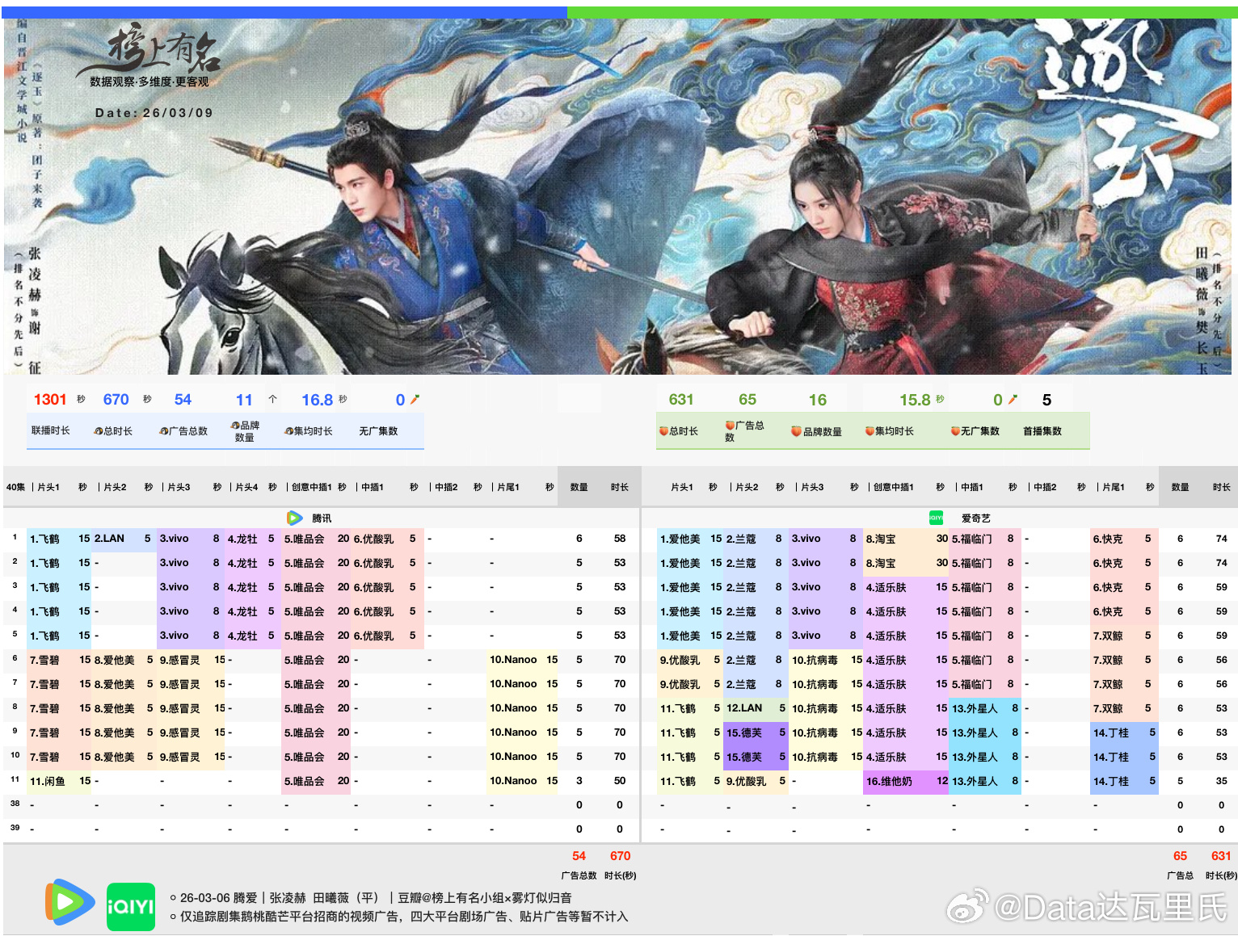Click the 数据观察·多维度·更客观 tagline
Image resolution: width=1238 pixels, height=936 pixels.
(x=149, y=82)
